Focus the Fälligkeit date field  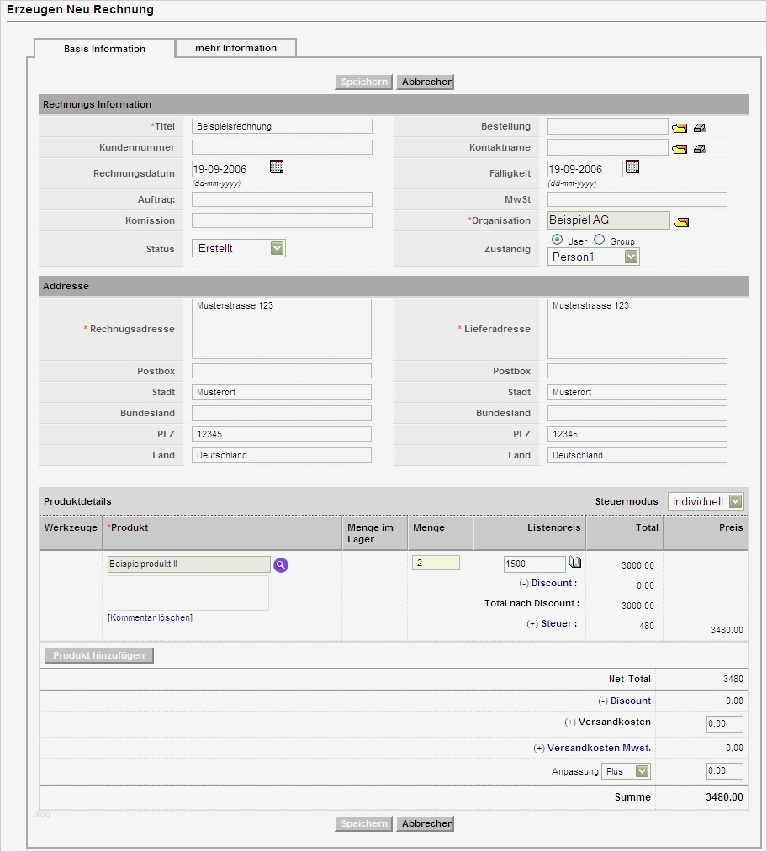tap(585, 169)
